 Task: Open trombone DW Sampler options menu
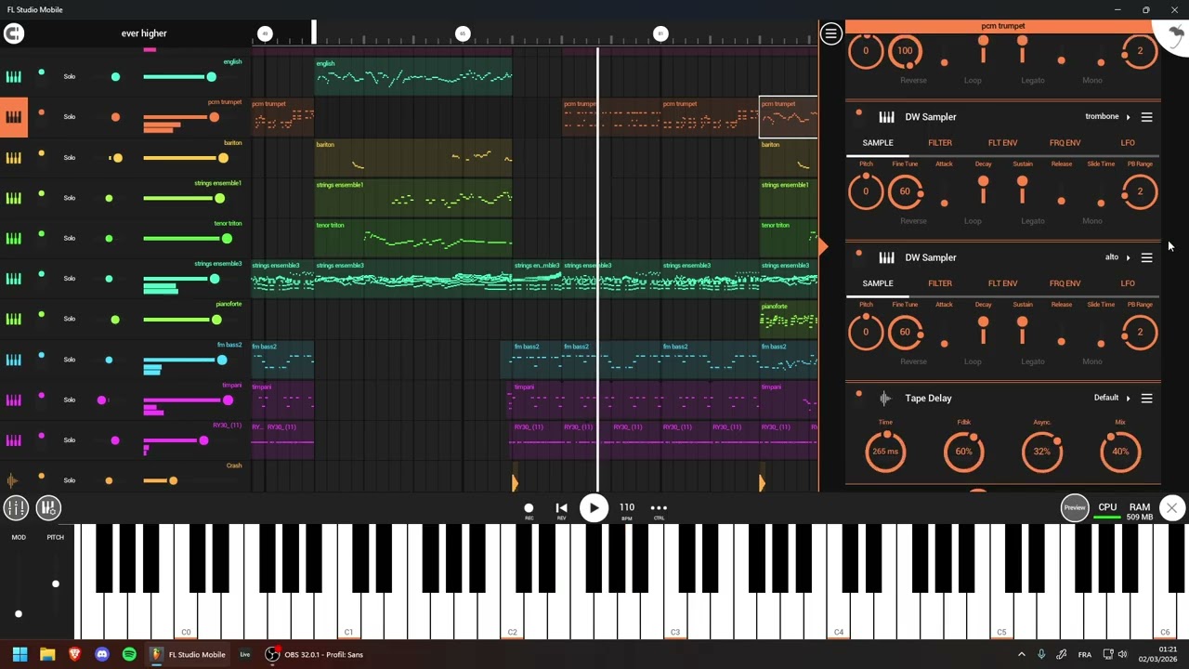click(1146, 117)
